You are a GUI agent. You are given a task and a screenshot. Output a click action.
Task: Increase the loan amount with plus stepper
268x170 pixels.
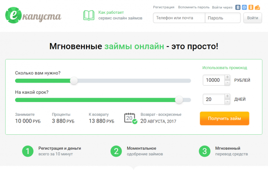tap(227, 77)
